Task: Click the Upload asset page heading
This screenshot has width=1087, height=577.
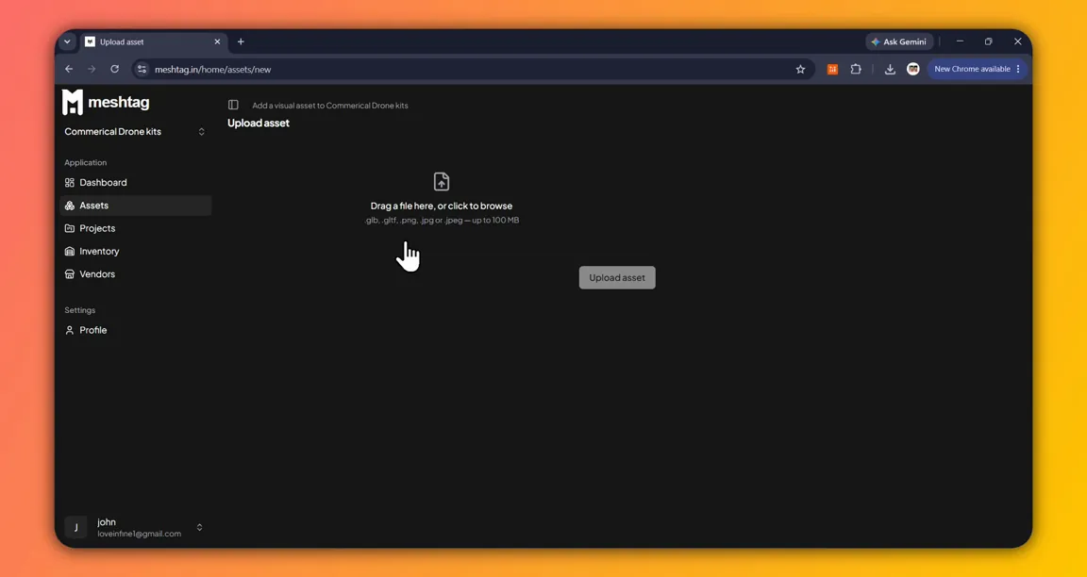Action: 259,124
